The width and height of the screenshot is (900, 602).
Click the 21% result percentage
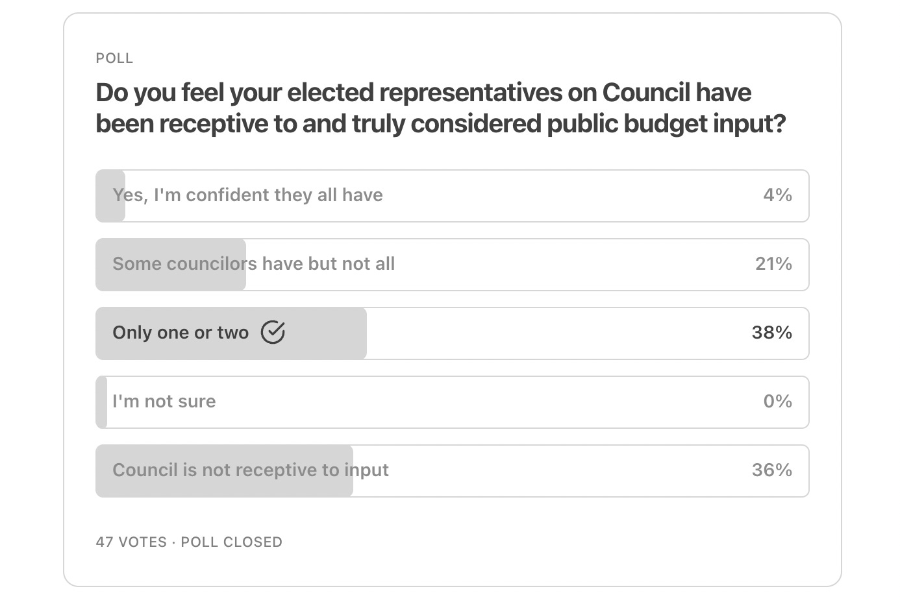pyautogui.click(x=773, y=264)
